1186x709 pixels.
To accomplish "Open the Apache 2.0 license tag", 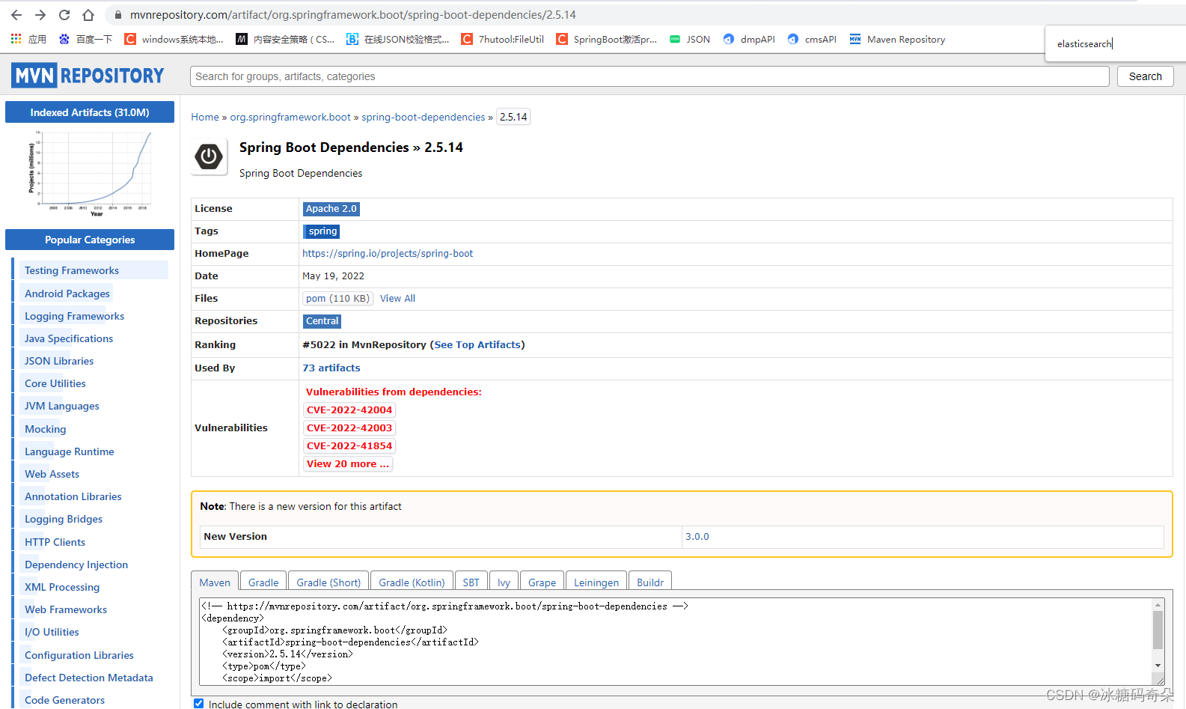I will (331, 209).
